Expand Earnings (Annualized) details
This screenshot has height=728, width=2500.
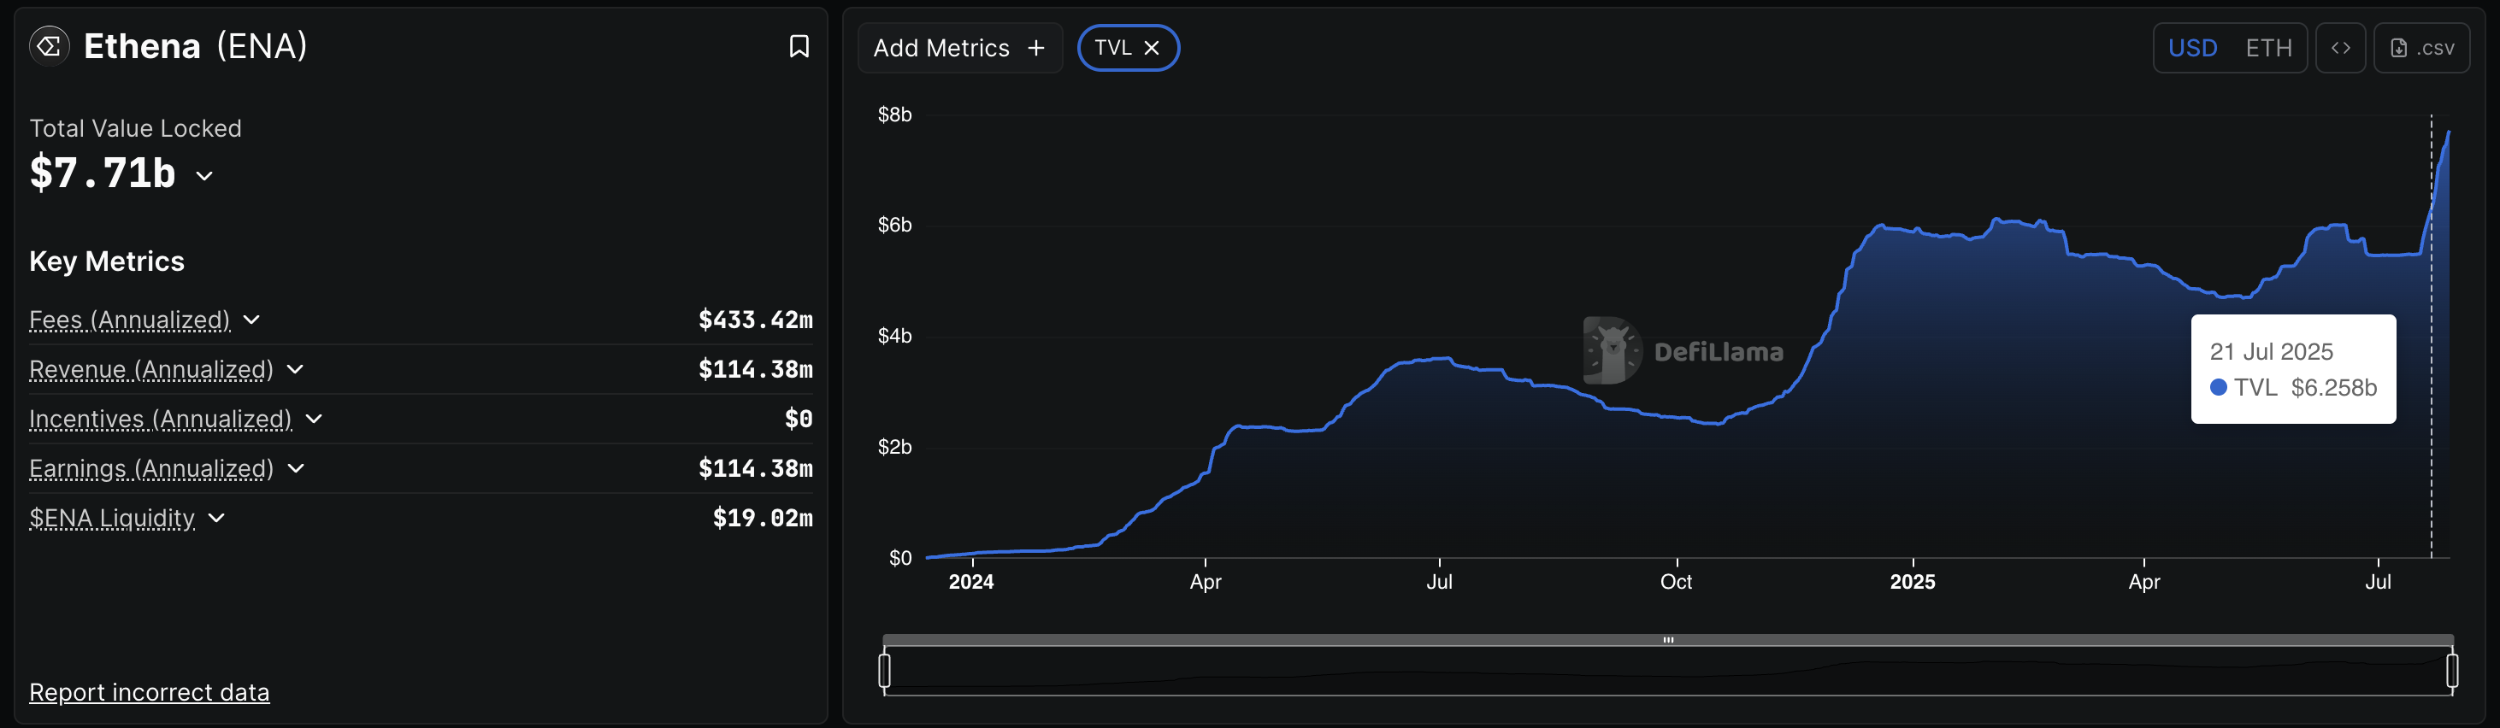click(296, 468)
